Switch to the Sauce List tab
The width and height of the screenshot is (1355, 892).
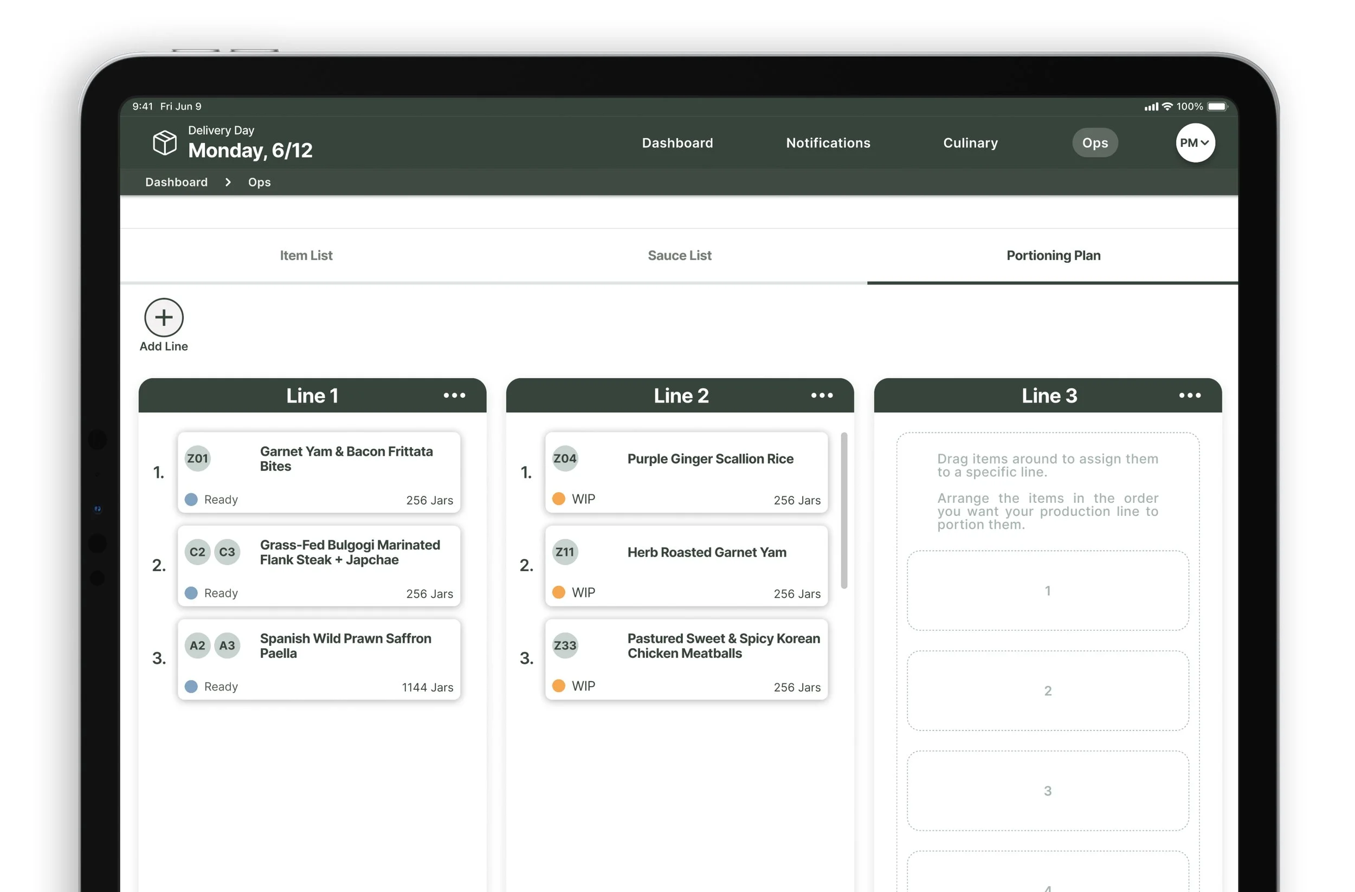(679, 256)
